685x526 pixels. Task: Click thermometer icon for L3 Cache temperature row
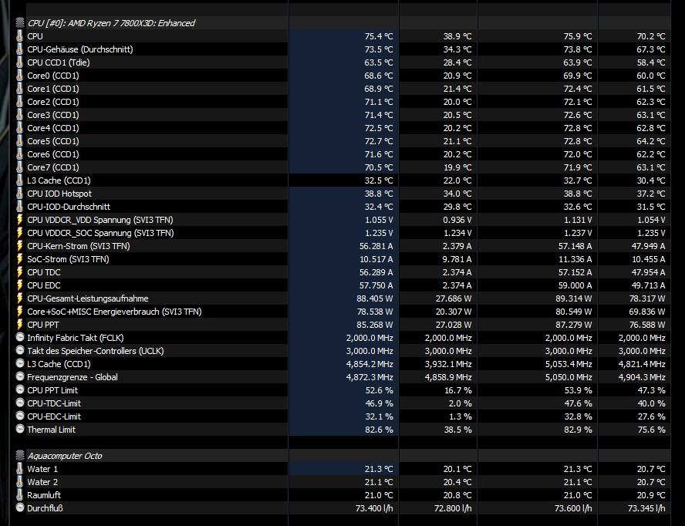pos(19,180)
